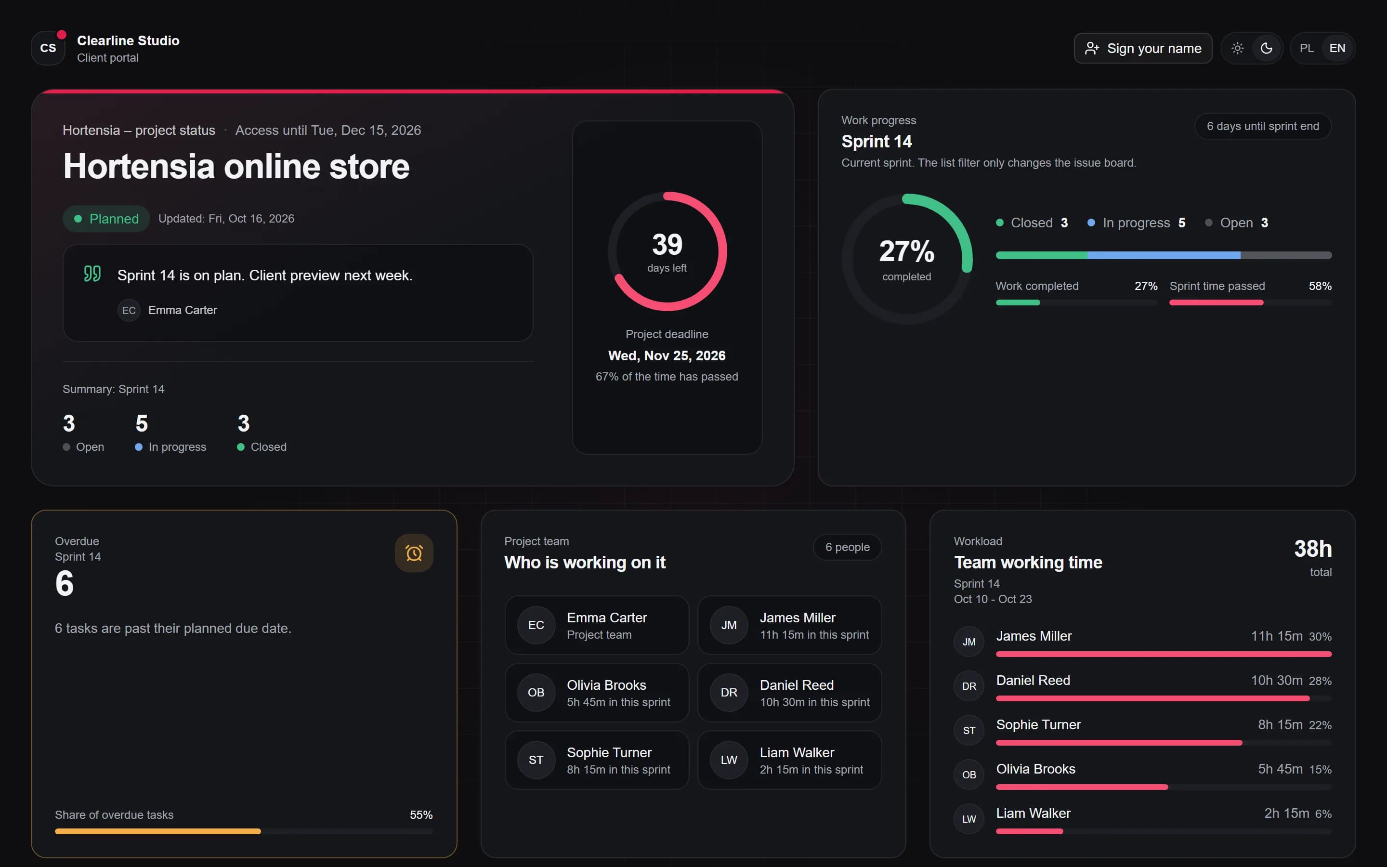Open Liam Walker team card avatar LW
Screen dimensions: 1387x867
[729, 760]
